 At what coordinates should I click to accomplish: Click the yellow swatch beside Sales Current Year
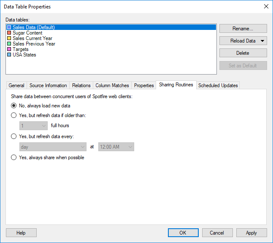pos(9,38)
